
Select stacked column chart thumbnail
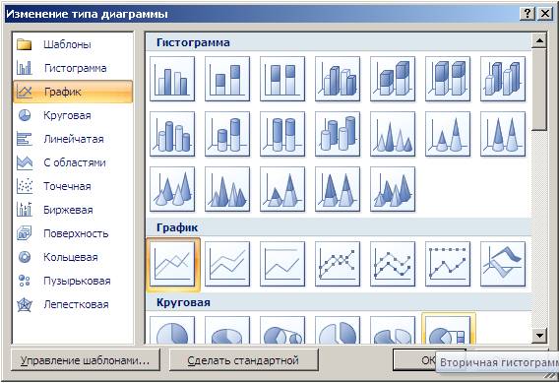coord(227,79)
